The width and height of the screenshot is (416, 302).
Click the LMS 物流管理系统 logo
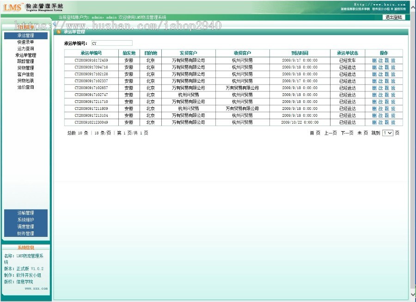point(33,7)
